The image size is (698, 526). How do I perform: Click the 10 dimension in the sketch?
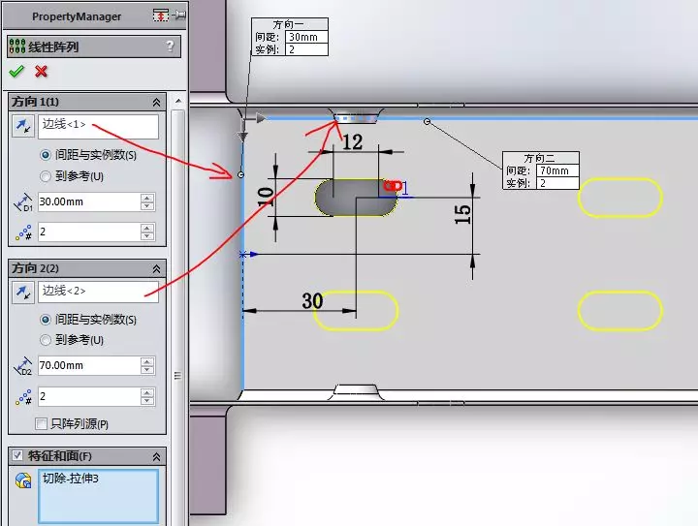[x=266, y=196]
